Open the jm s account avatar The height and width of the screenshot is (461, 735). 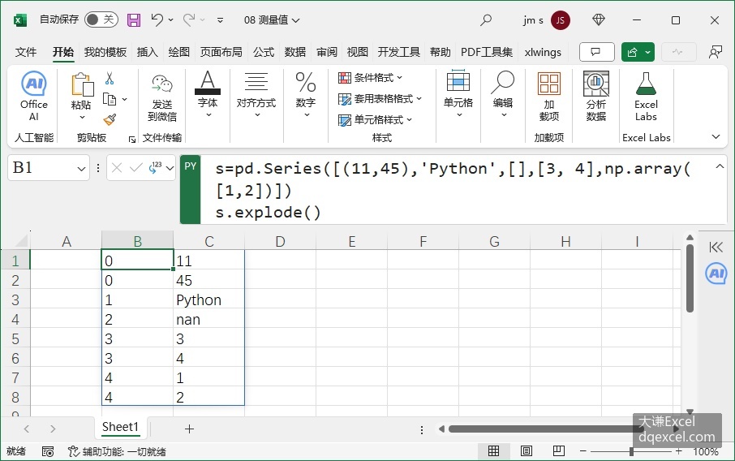coord(560,20)
